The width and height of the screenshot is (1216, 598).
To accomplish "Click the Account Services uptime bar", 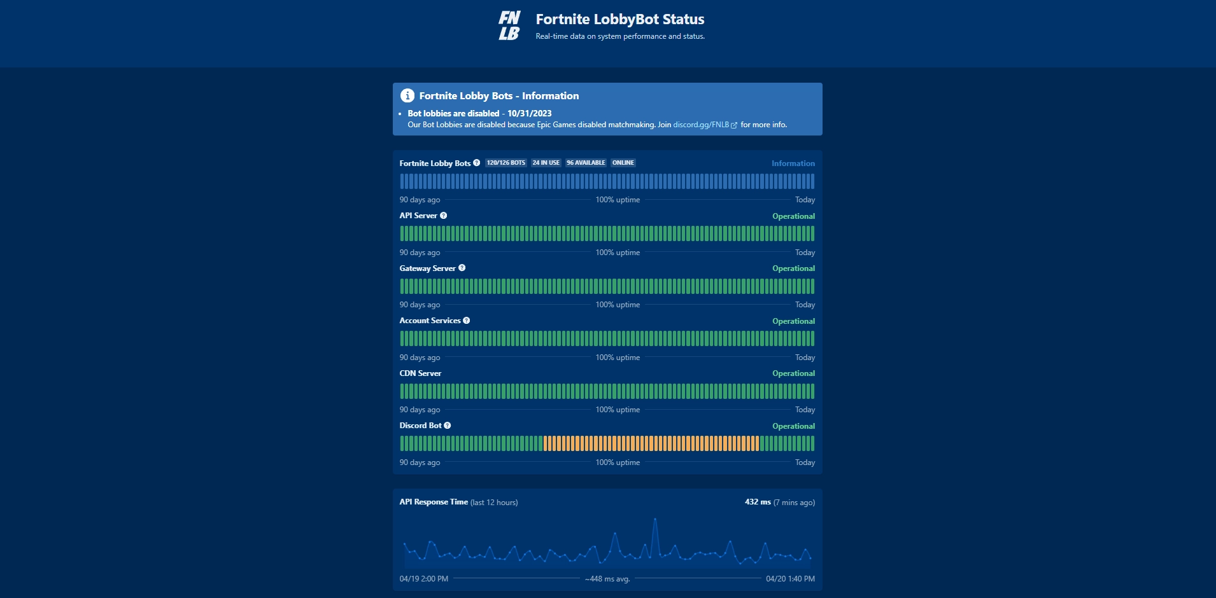I will pos(607,338).
